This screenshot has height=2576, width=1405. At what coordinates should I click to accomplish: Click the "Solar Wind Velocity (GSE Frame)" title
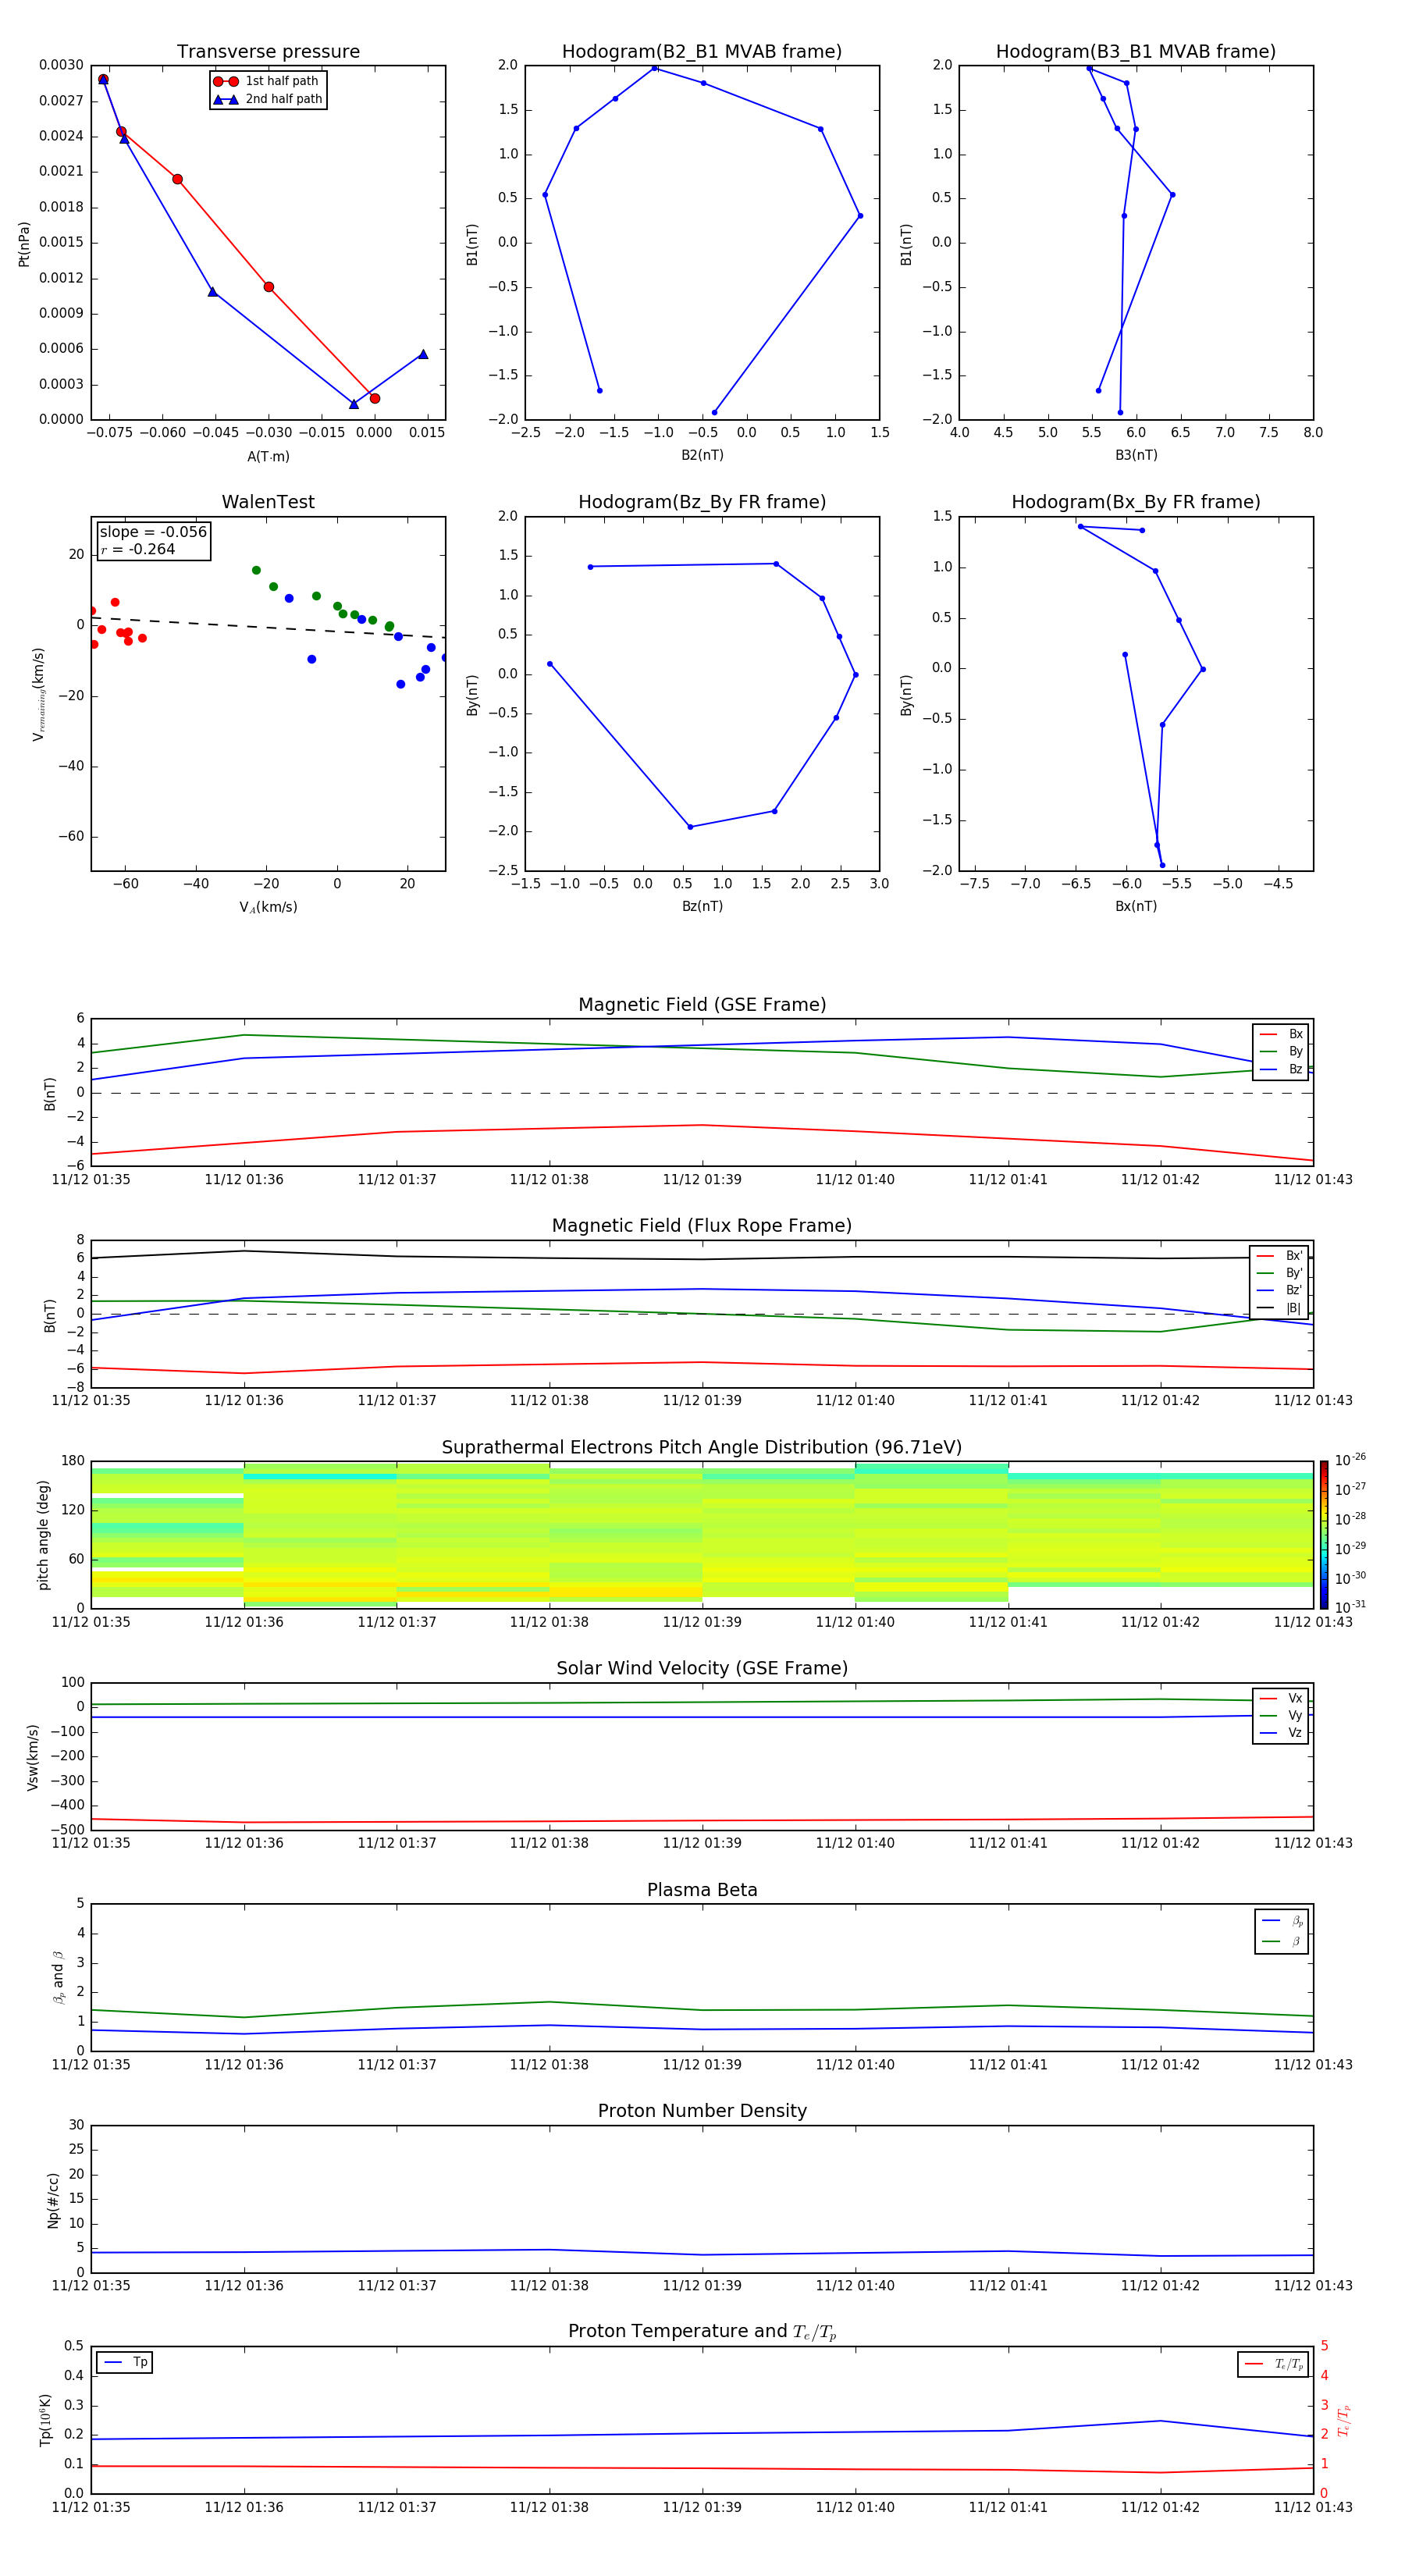tap(702, 1669)
